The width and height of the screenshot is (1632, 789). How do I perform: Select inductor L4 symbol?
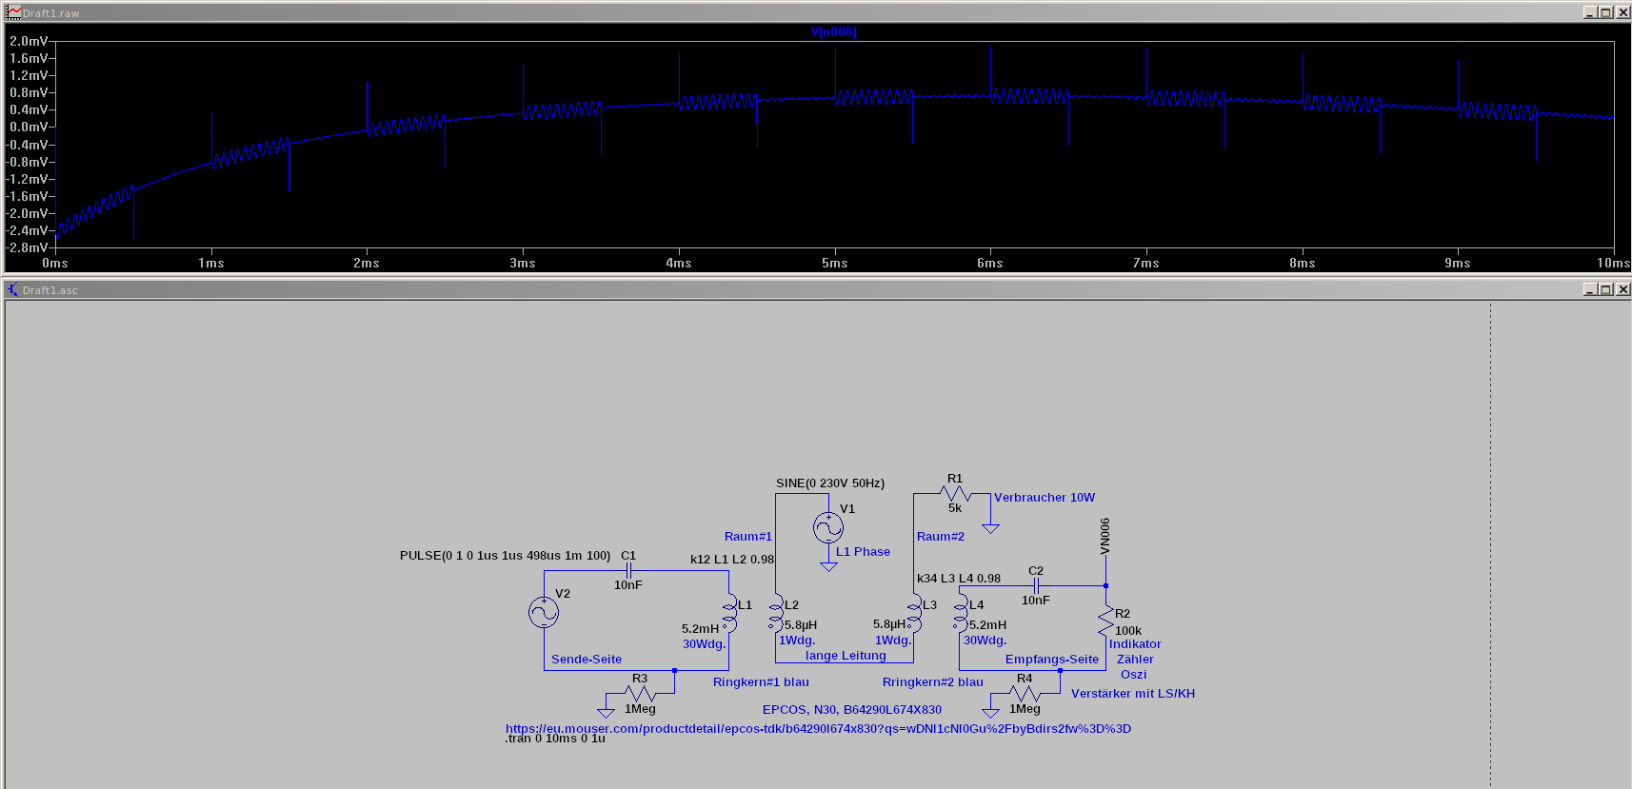pos(961,613)
